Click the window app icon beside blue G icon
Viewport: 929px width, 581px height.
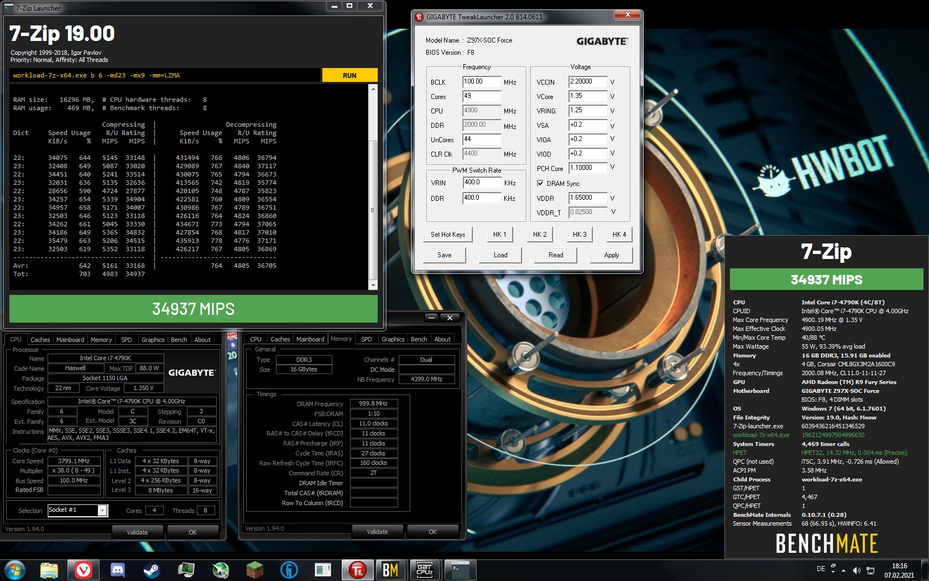pyautogui.click(x=323, y=570)
